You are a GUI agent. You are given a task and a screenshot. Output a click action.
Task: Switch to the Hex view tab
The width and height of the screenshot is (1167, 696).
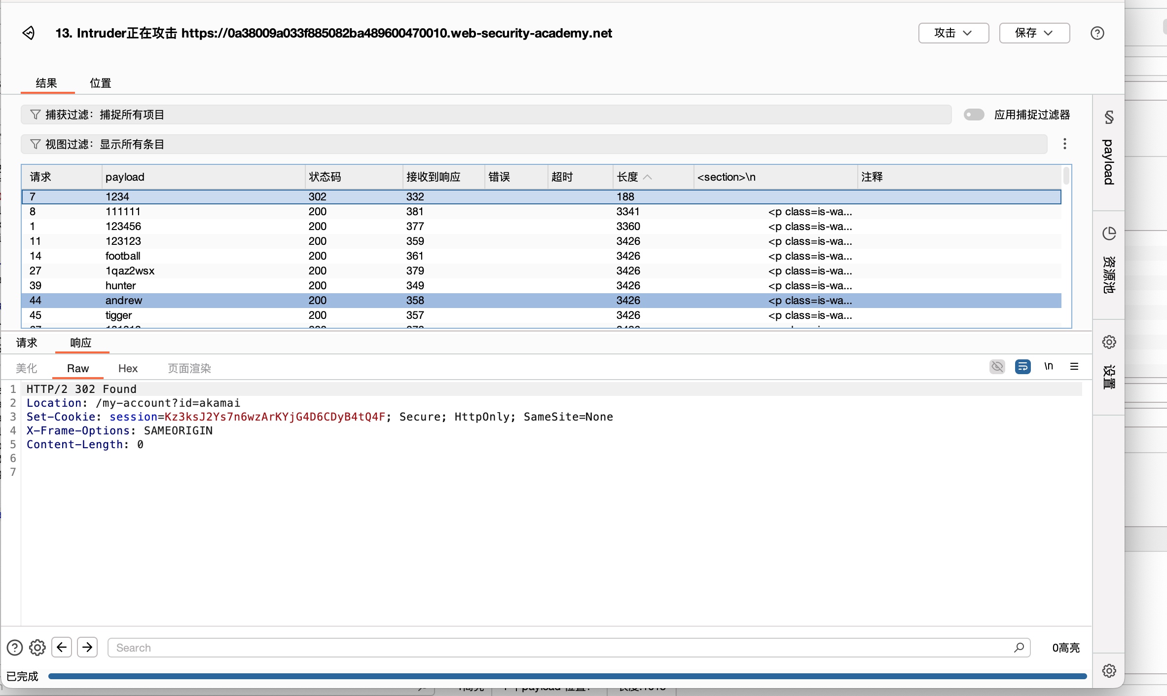click(128, 368)
